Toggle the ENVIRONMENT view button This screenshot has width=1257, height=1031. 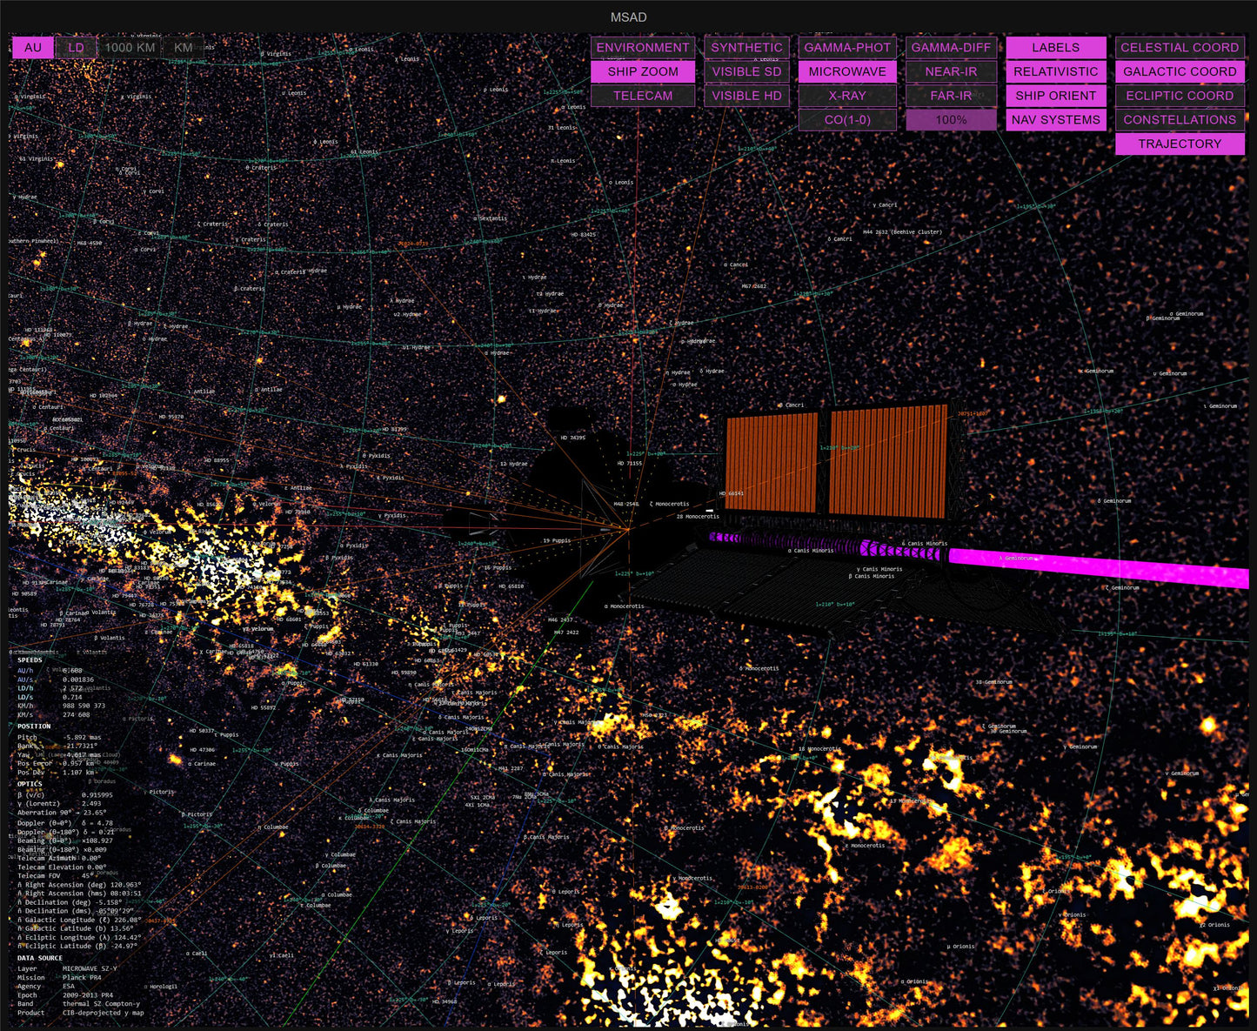[x=643, y=48]
